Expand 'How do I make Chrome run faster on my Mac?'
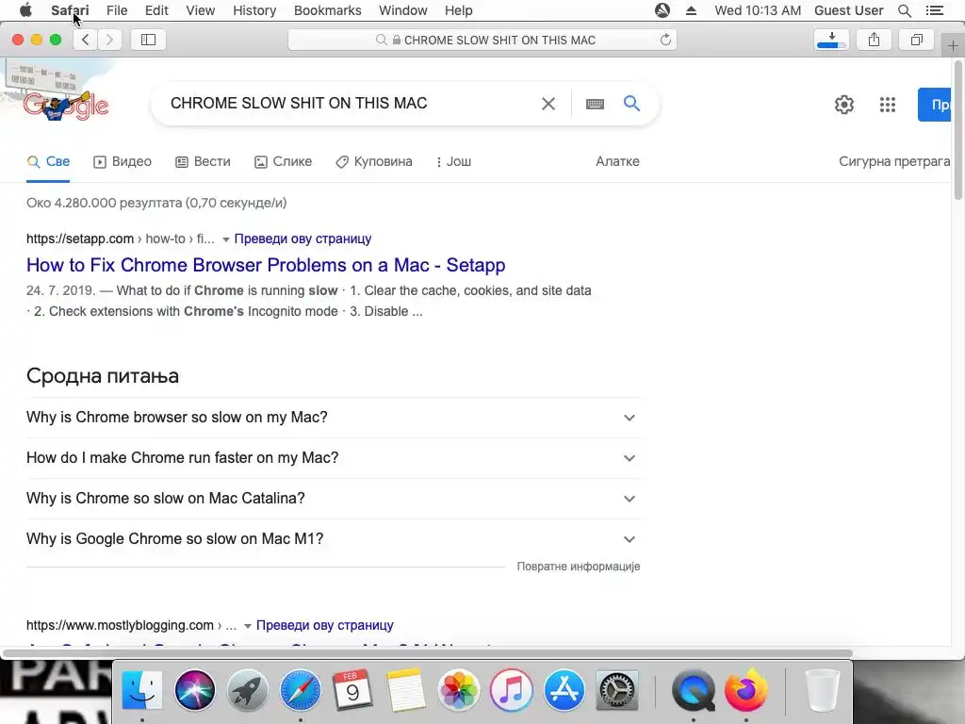The width and height of the screenshot is (965, 724). coord(334,458)
